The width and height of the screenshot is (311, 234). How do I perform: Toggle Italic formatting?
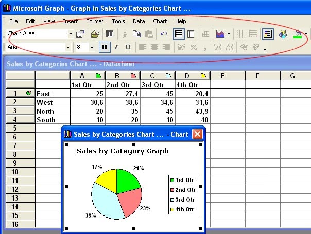pos(116,47)
